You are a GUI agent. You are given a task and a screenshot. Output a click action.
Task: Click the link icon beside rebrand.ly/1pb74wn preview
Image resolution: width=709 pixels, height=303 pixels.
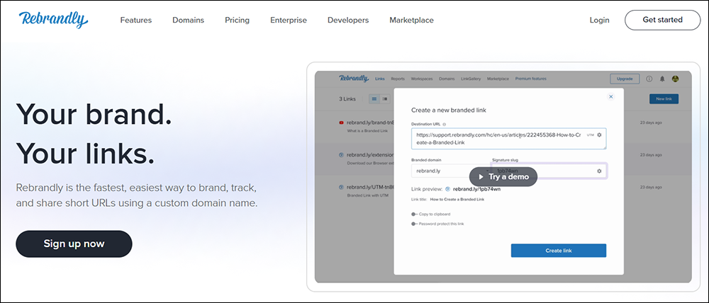coord(447,189)
